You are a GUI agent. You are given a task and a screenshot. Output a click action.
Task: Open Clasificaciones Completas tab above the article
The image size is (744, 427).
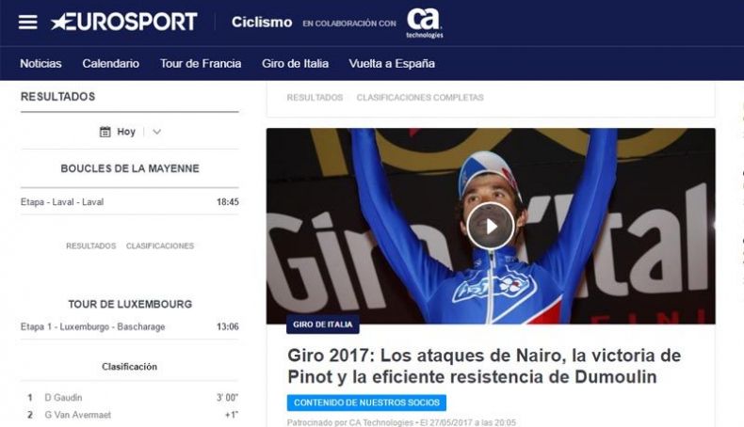(x=420, y=98)
